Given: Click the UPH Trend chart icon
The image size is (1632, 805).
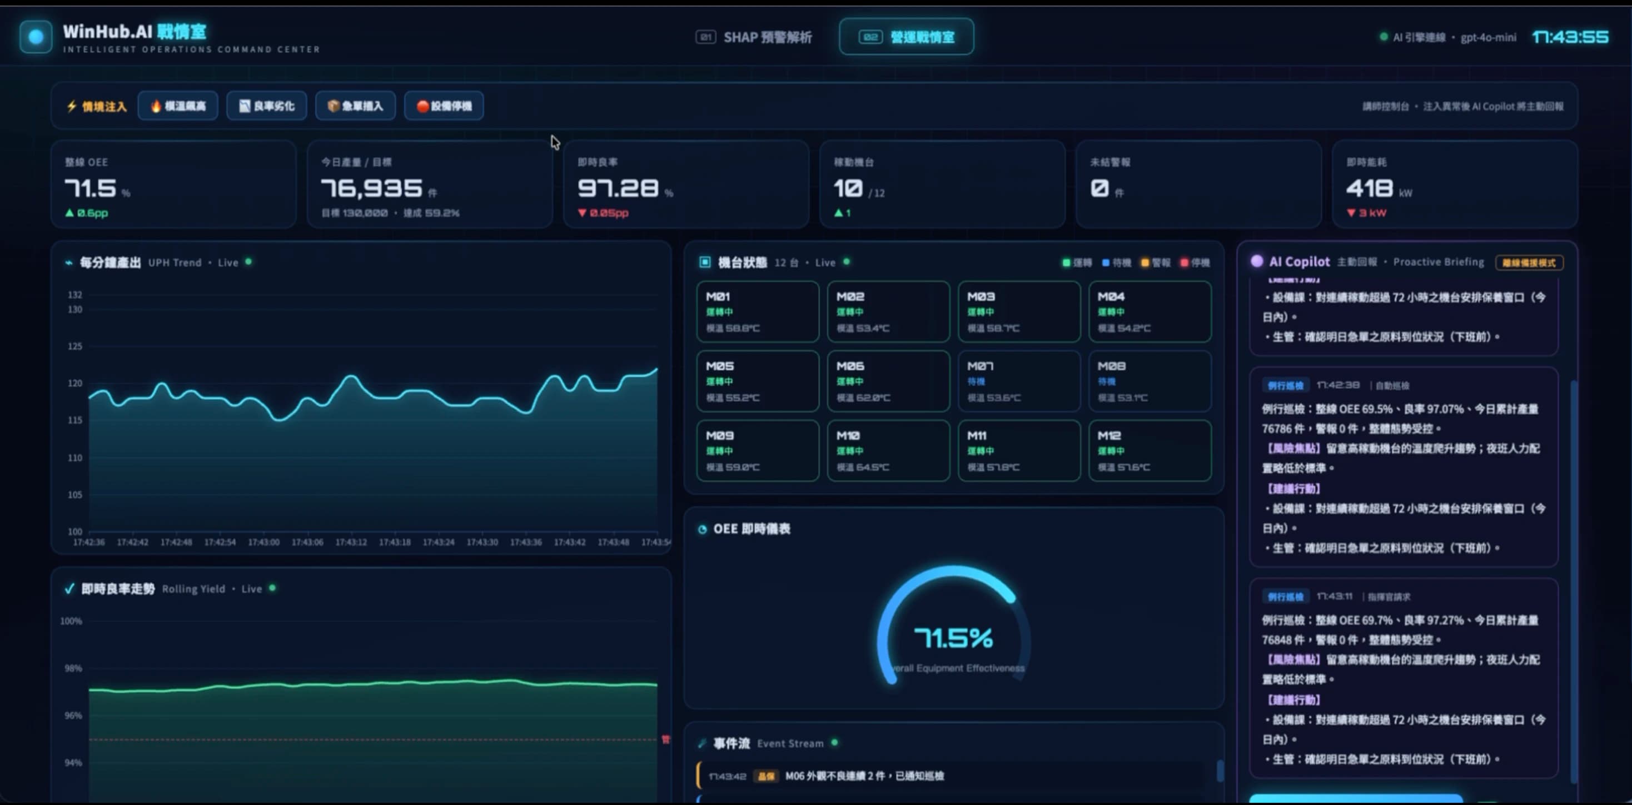Looking at the screenshot, I should (68, 262).
